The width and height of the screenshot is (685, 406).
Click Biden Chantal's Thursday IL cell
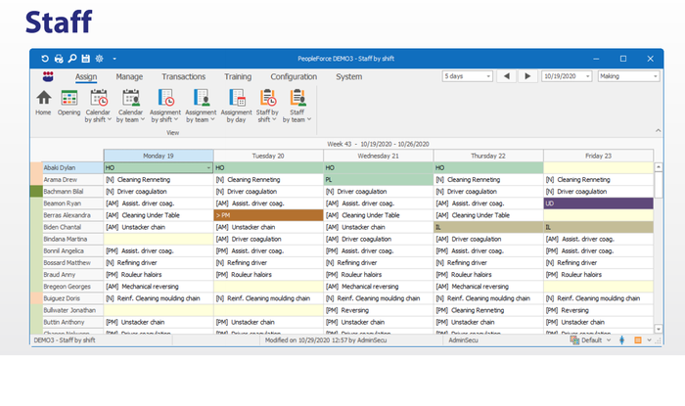488,227
